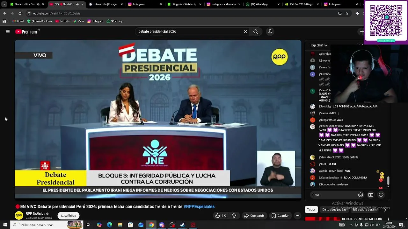Open the YouTube bookmark
408x229 pixels.
pos(62,21)
